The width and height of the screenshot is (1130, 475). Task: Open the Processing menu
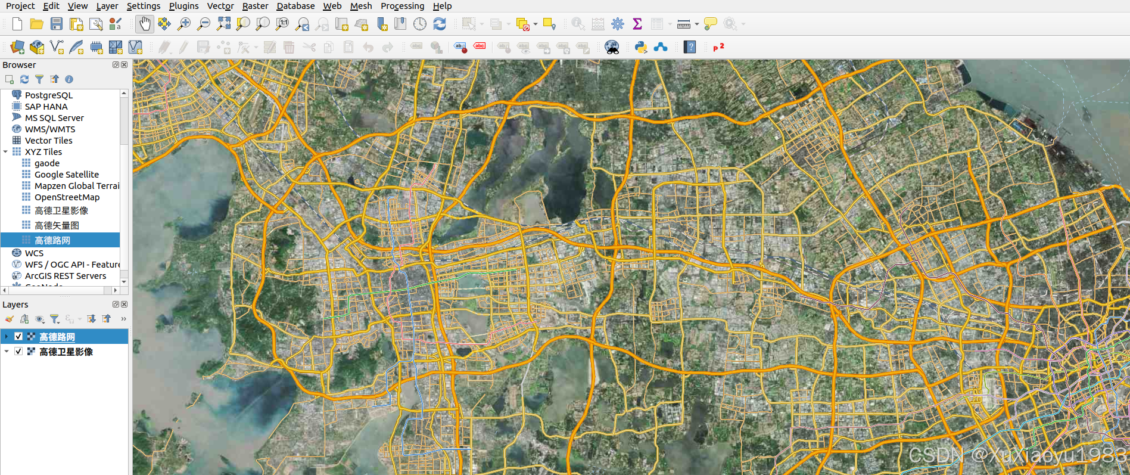coord(403,6)
